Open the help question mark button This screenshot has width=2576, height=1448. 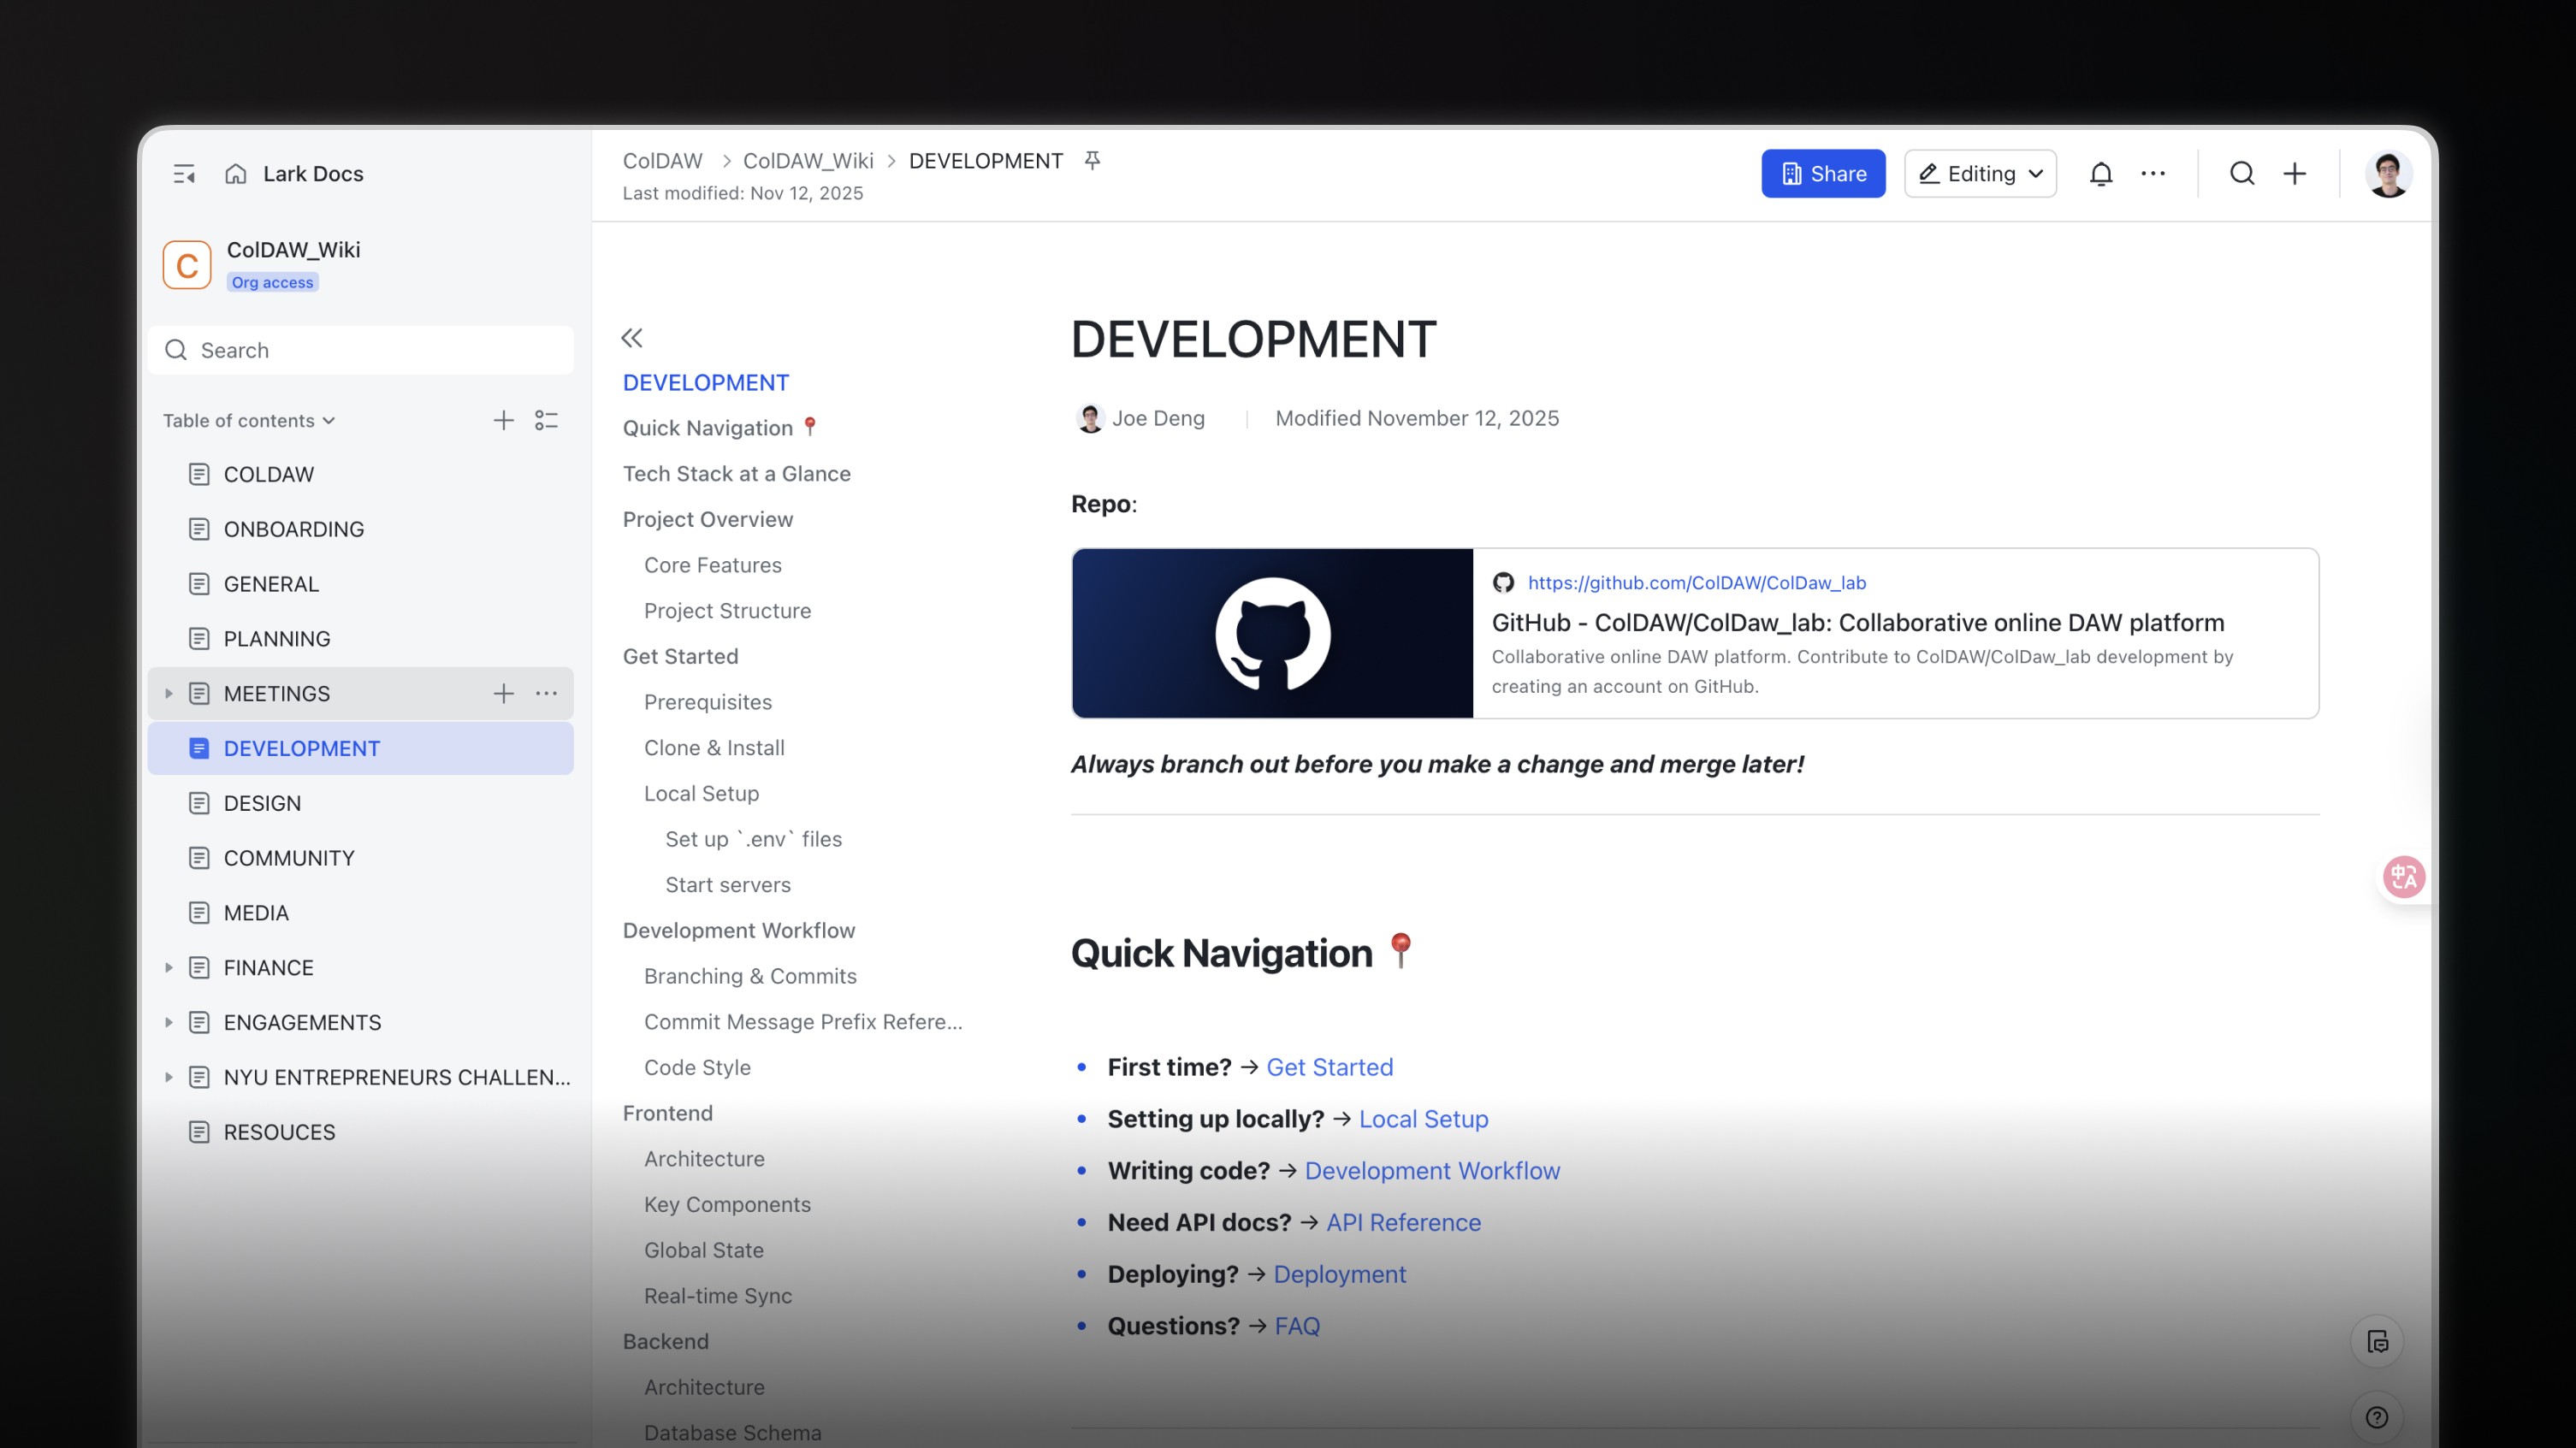point(2377,1417)
